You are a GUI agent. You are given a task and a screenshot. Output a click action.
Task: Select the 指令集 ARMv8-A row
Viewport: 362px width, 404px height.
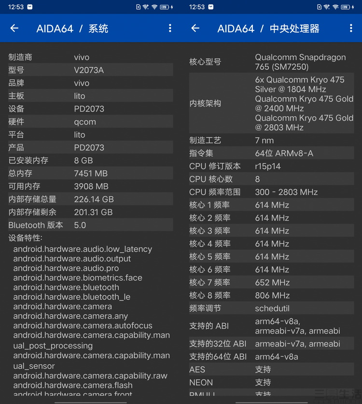[x=271, y=153]
